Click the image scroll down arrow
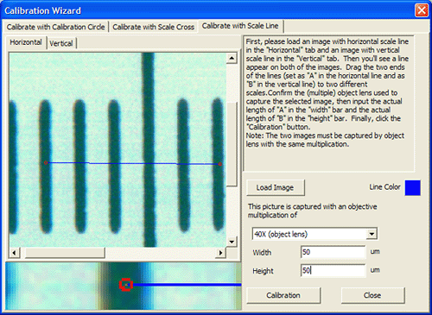The height and width of the screenshot is (315, 432). 232,242
